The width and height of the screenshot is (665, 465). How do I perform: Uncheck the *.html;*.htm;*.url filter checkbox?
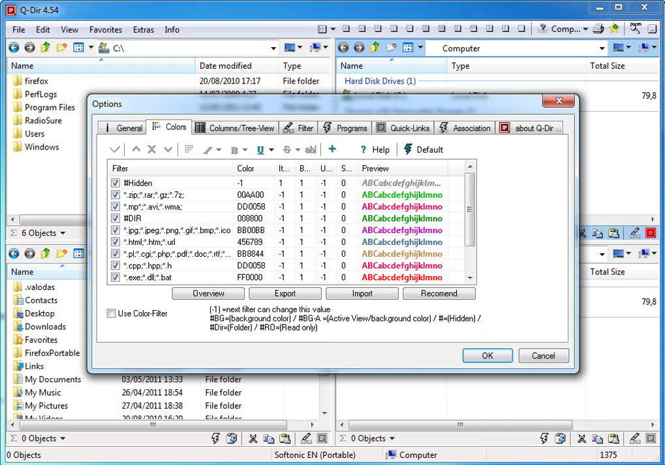point(116,242)
